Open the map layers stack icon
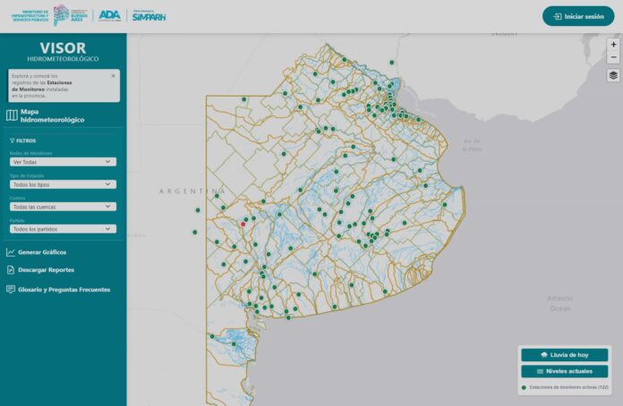Screen dimensions: 623x406 click(613, 75)
